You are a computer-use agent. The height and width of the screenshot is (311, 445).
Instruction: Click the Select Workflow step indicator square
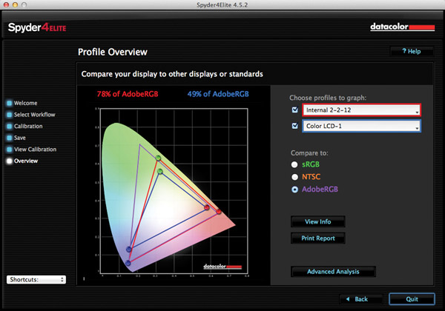(x=10, y=115)
